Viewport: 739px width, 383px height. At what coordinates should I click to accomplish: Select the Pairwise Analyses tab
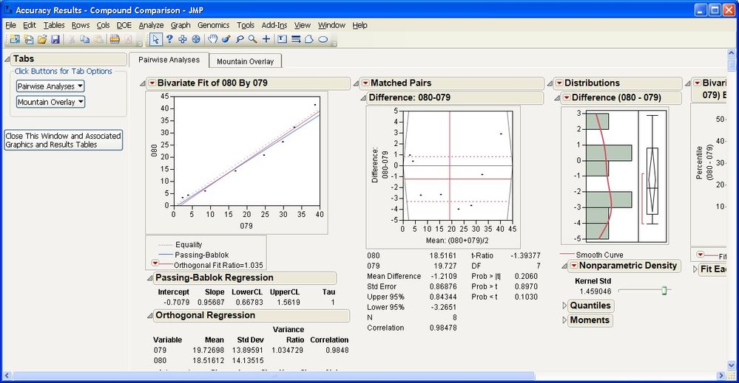pos(169,60)
